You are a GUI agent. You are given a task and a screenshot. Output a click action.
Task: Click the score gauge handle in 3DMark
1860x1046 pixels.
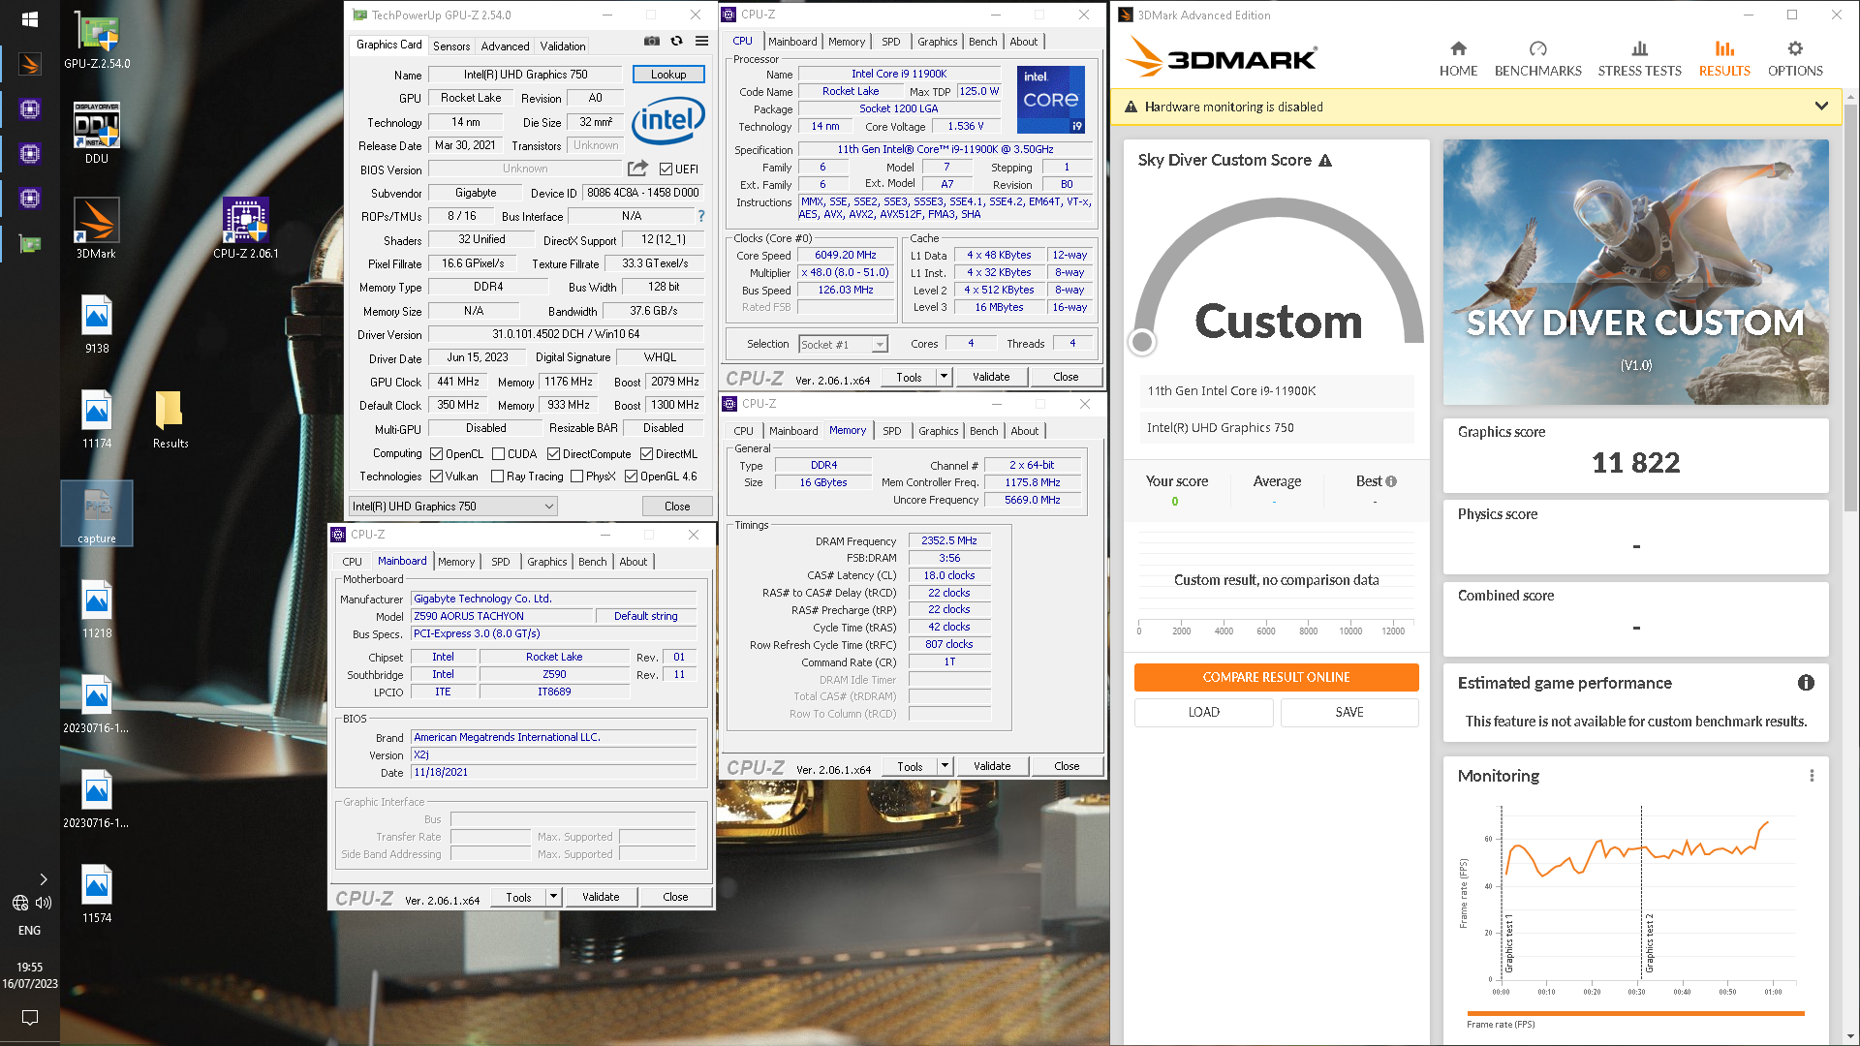[1142, 342]
